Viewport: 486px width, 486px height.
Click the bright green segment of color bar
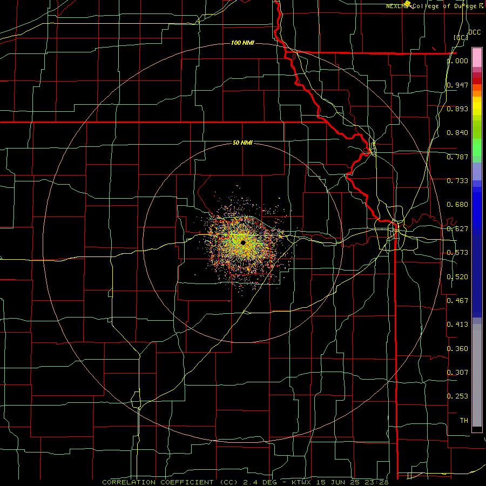(477, 147)
